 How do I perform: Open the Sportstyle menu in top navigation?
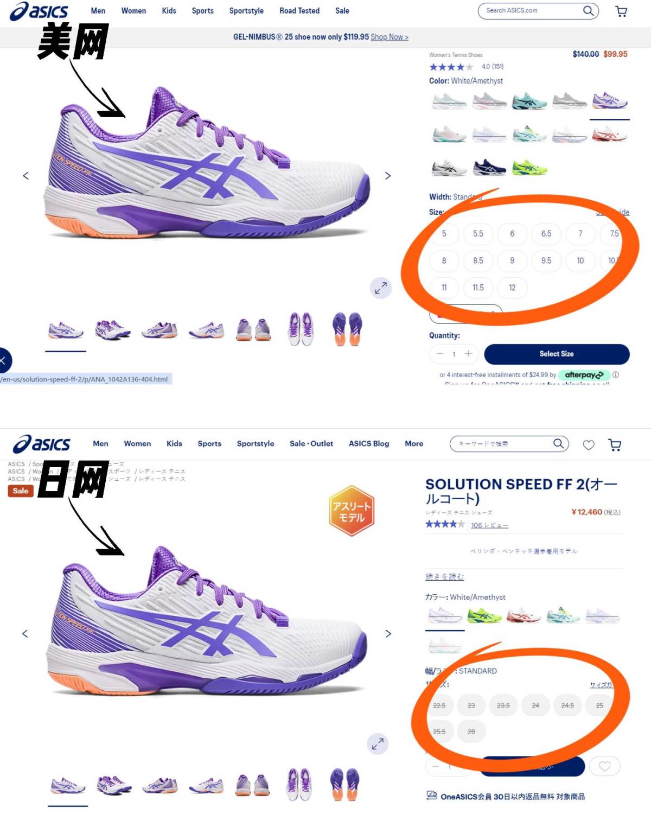tap(246, 11)
